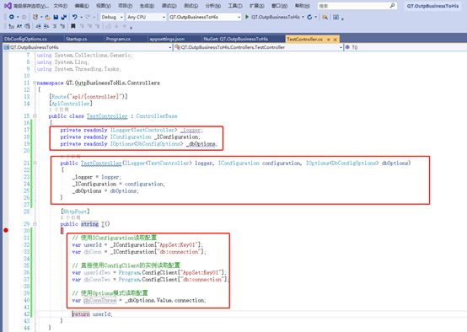Open the 编辑(E) menu
Viewport: 467px width, 332px height.
coord(82,6)
